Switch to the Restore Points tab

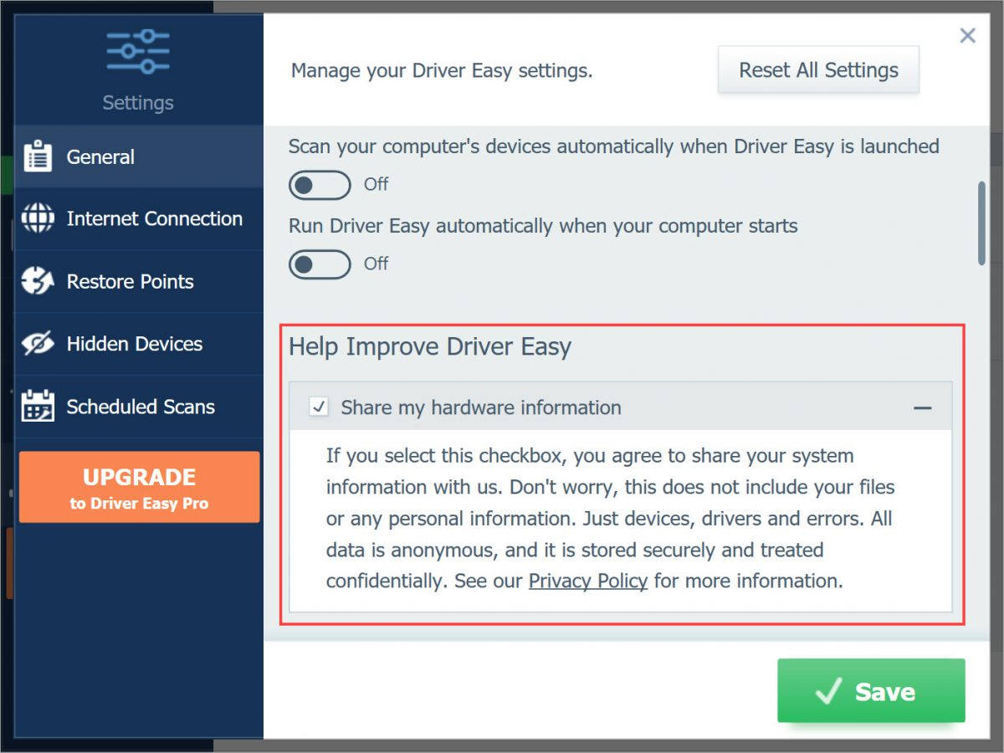click(139, 281)
